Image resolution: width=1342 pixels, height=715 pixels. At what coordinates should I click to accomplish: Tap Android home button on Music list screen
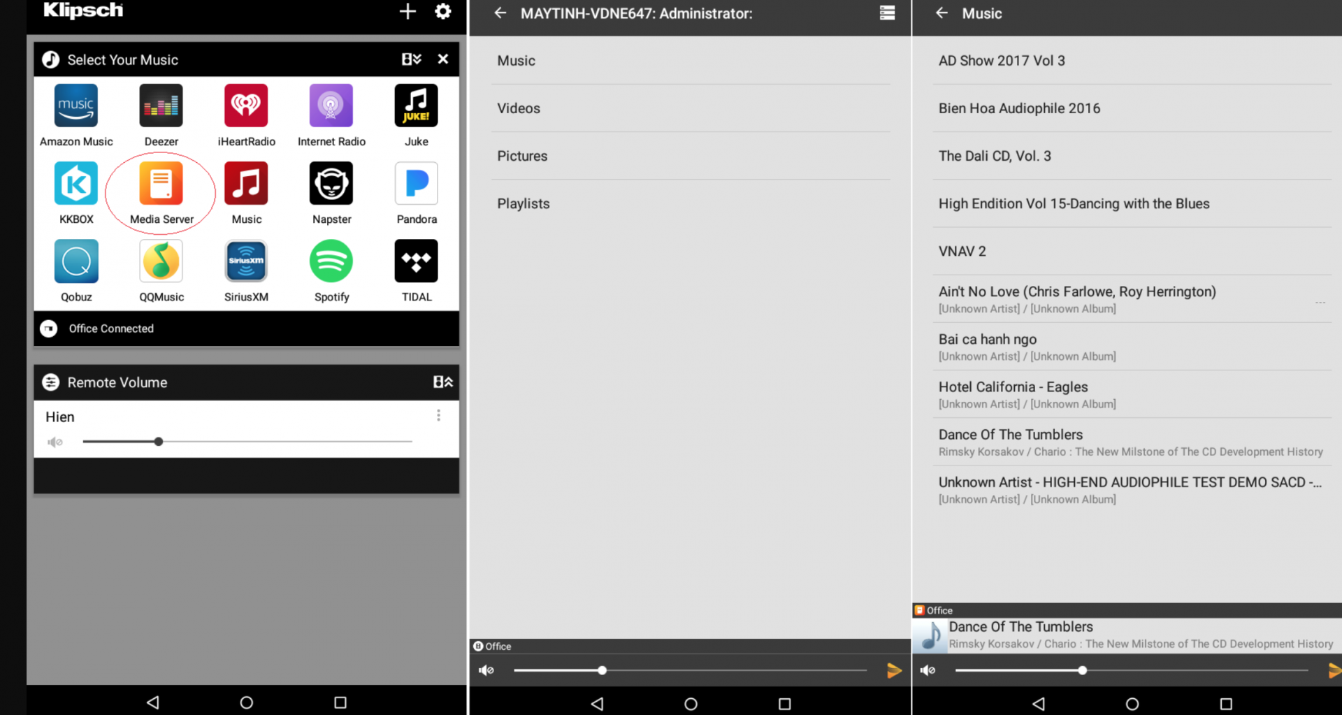coord(1132,703)
